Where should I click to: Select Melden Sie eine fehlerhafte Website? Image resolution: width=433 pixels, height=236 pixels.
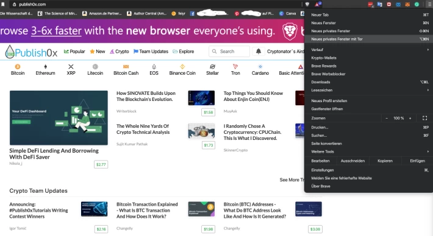[x=368, y=178]
